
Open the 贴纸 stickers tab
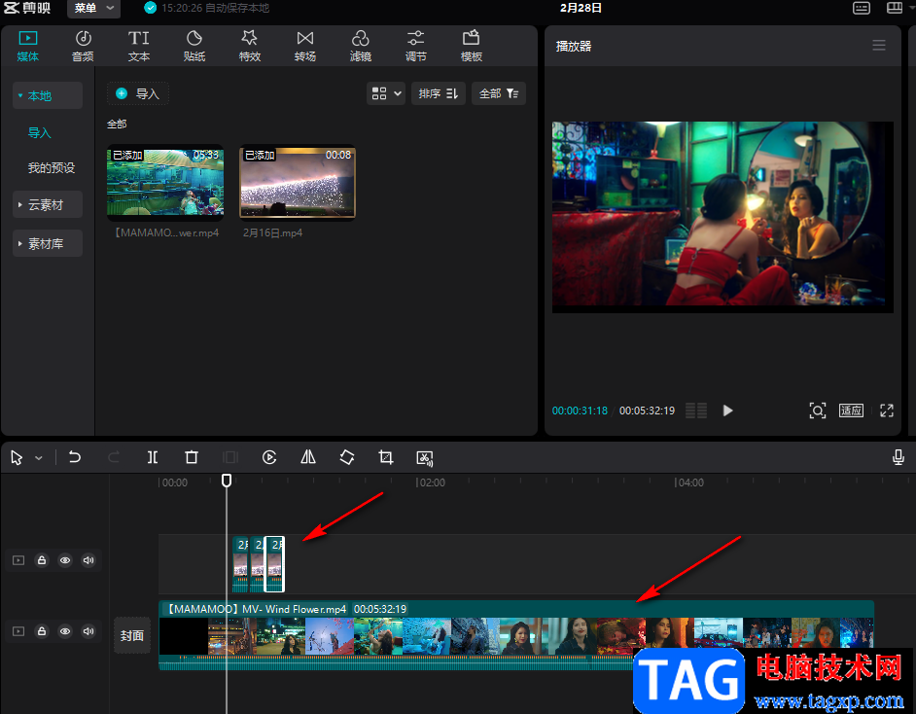[x=194, y=46]
